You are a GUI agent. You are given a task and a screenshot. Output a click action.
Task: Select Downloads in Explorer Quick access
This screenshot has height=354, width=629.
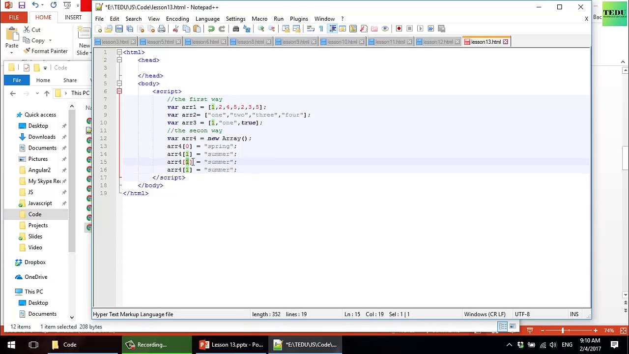click(42, 137)
